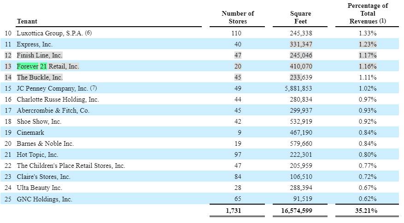Select 'Hot Topic, Inc.' tenant name
Viewport: 404px width, 223px height.
pos(37,155)
